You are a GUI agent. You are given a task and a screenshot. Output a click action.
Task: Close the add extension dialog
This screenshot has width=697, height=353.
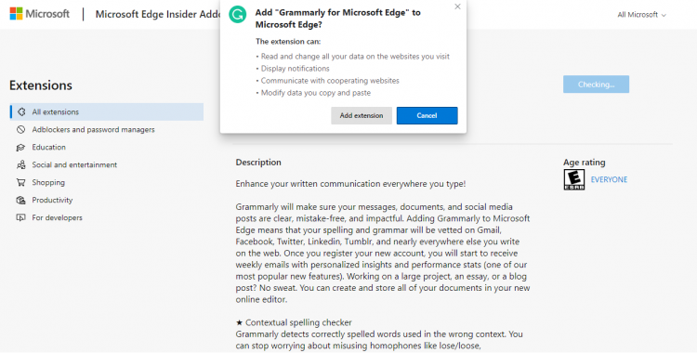pos(457,7)
